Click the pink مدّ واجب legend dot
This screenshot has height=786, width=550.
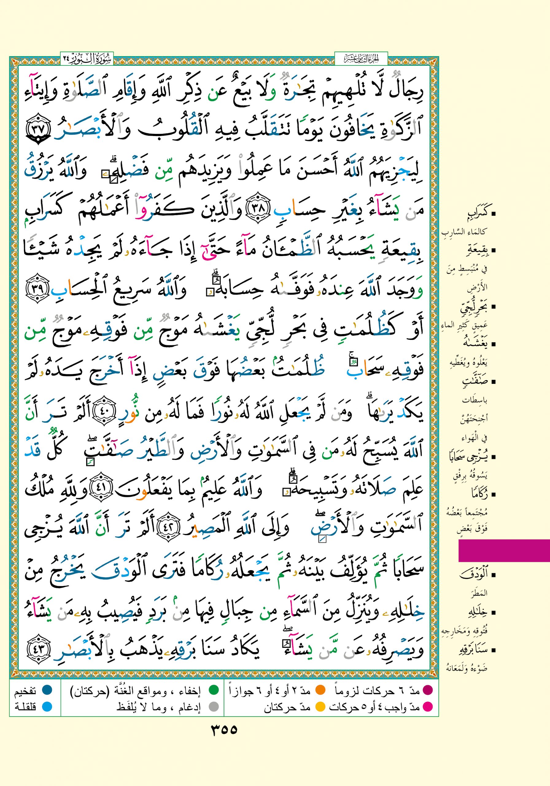point(428,706)
